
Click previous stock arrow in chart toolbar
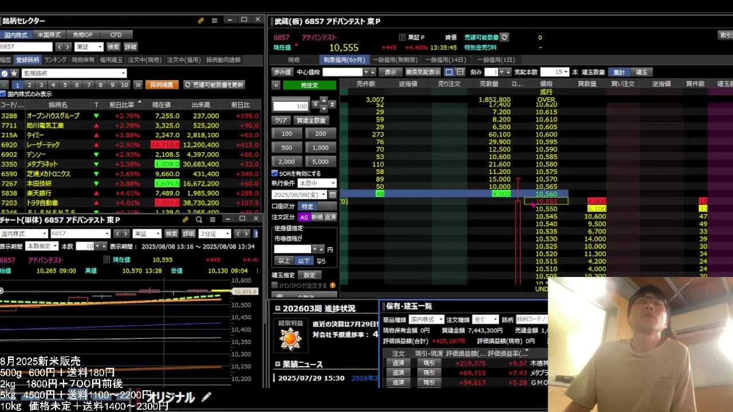click(x=118, y=233)
